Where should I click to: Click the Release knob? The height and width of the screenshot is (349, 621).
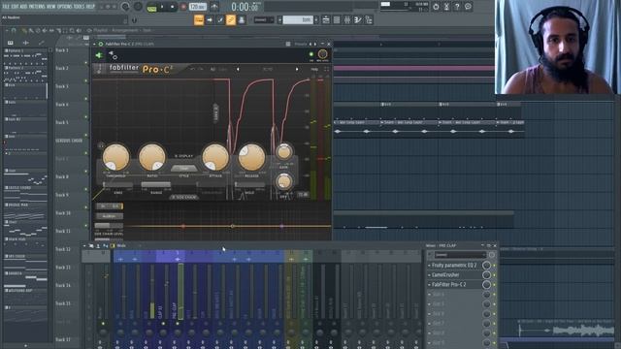pos(251,157)
